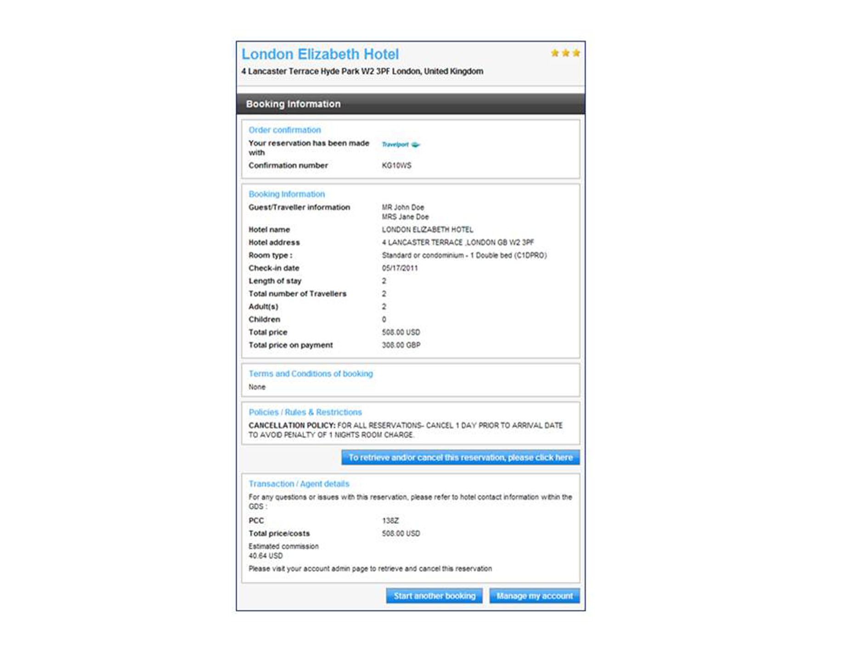Click the room type value with C1DPRO
The height and width of the screenshot is (651, 868).
point(464,255)
